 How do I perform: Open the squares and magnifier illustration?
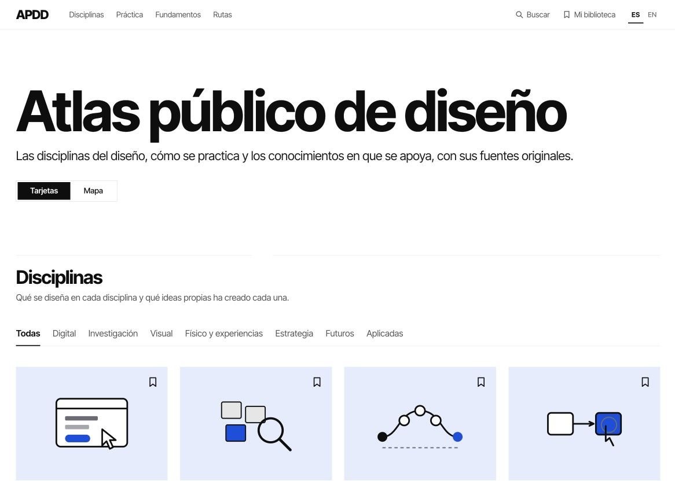click(x=256, y=426)
